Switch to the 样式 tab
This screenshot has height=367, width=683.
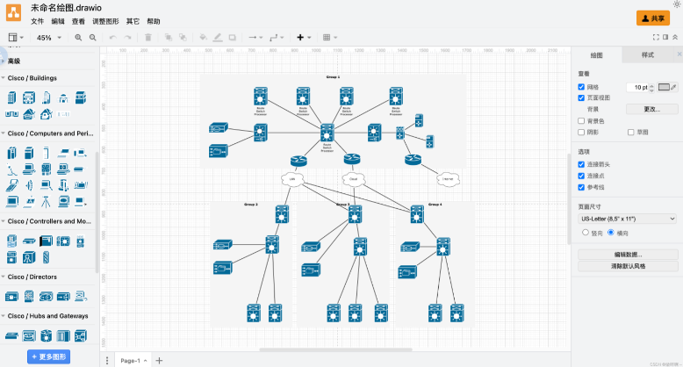pos(648,55)
